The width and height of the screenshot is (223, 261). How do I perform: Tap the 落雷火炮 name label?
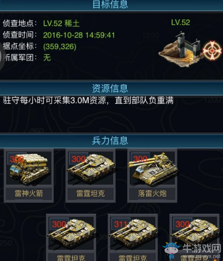coord(152,193)
